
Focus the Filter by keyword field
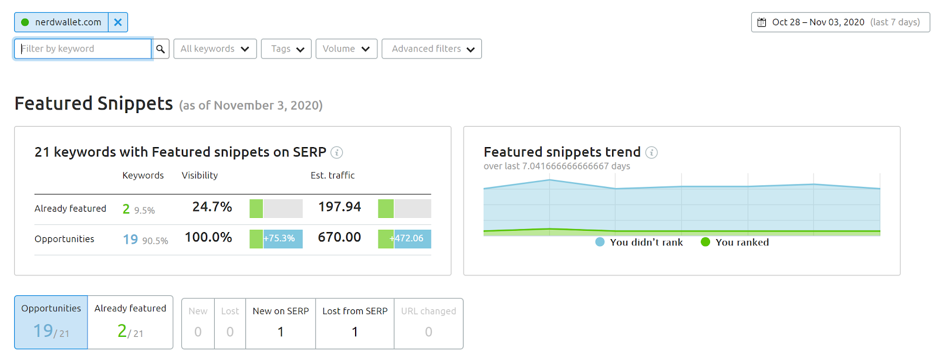[x=83, y=49]
